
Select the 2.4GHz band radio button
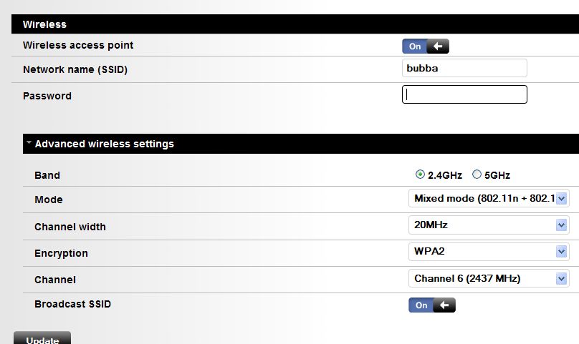[x=420, y=175]
